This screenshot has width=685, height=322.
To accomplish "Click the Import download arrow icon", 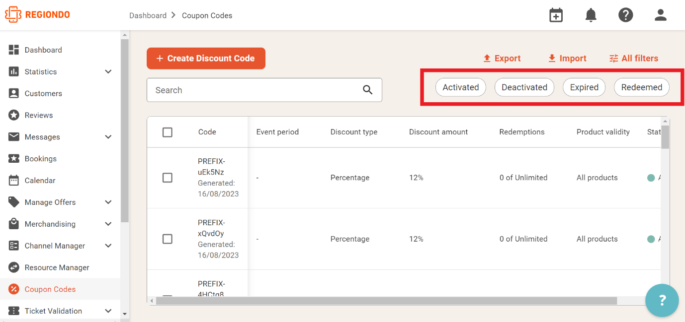I will click(552, 58).
